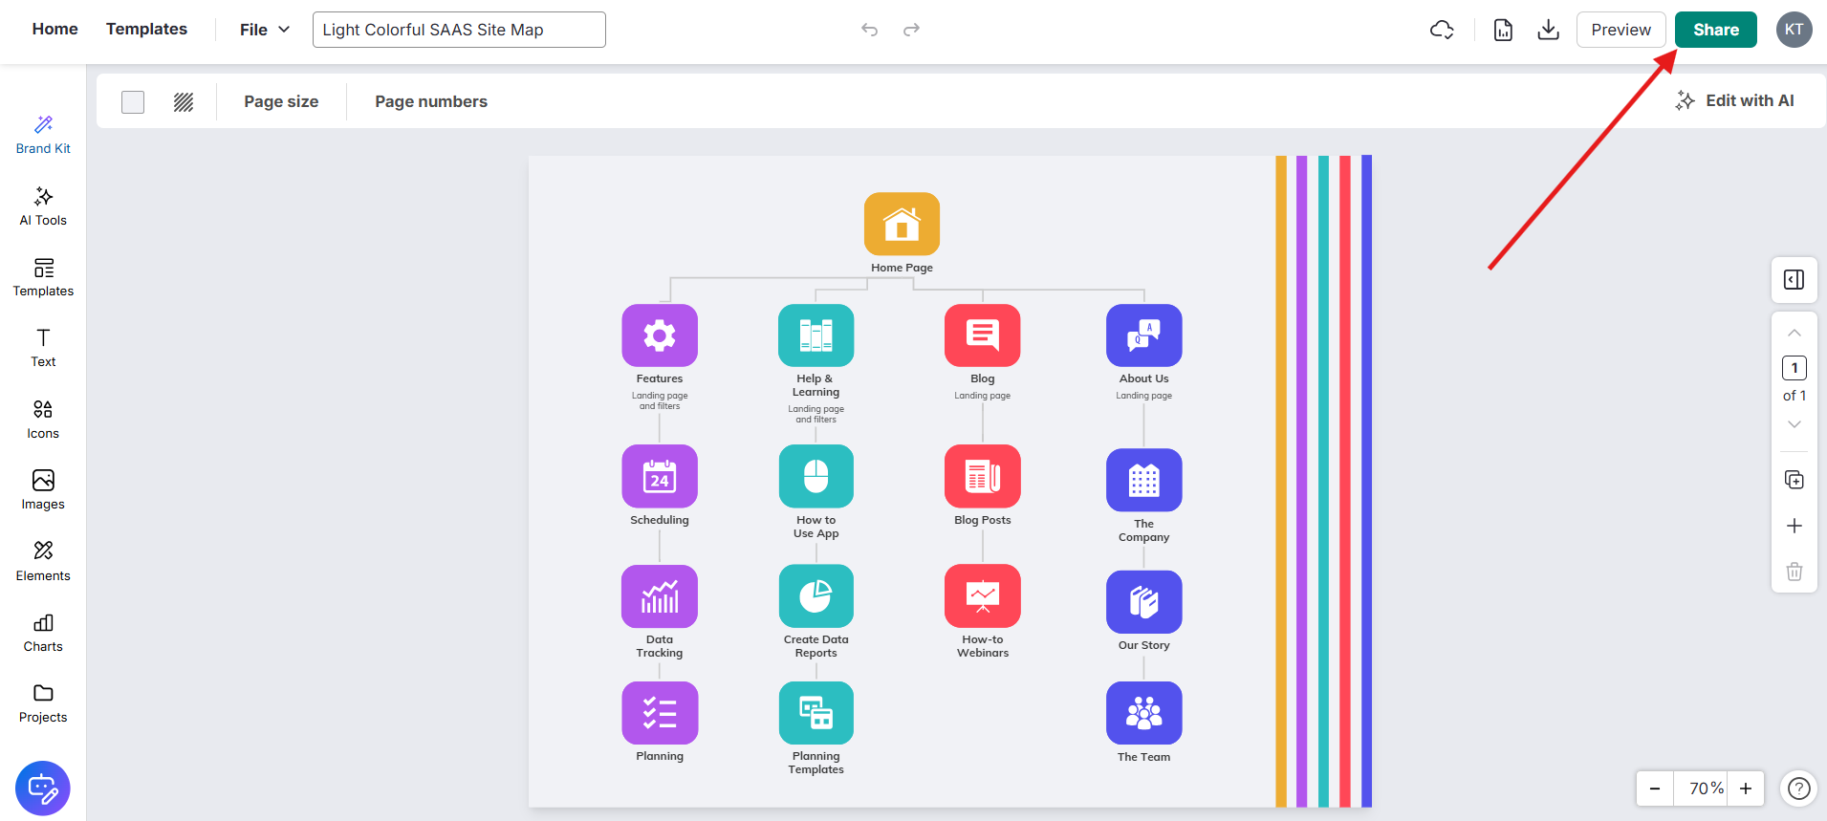Open AI Tools in sidebar

43,206
